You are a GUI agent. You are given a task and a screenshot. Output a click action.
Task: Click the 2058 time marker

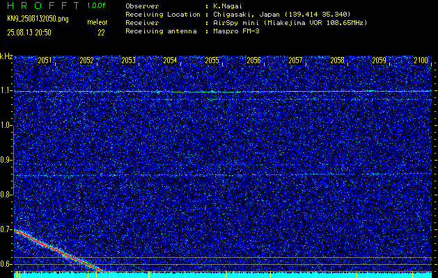pos(338,60)
